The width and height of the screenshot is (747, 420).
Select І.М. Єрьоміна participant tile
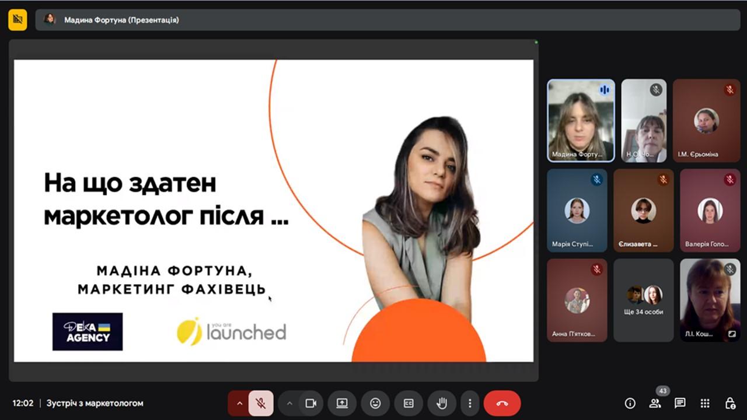coord(706,121)
